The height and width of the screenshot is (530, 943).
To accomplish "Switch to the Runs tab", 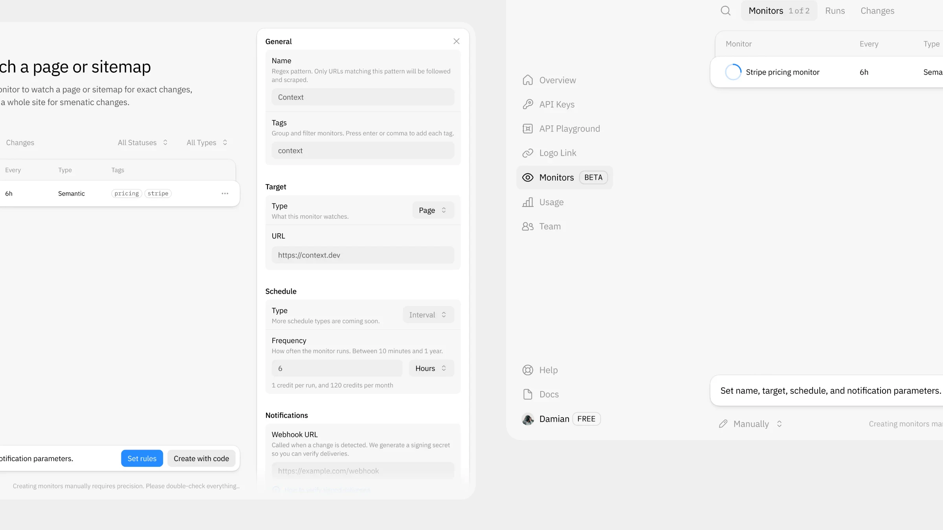I will tap(835, 11).
